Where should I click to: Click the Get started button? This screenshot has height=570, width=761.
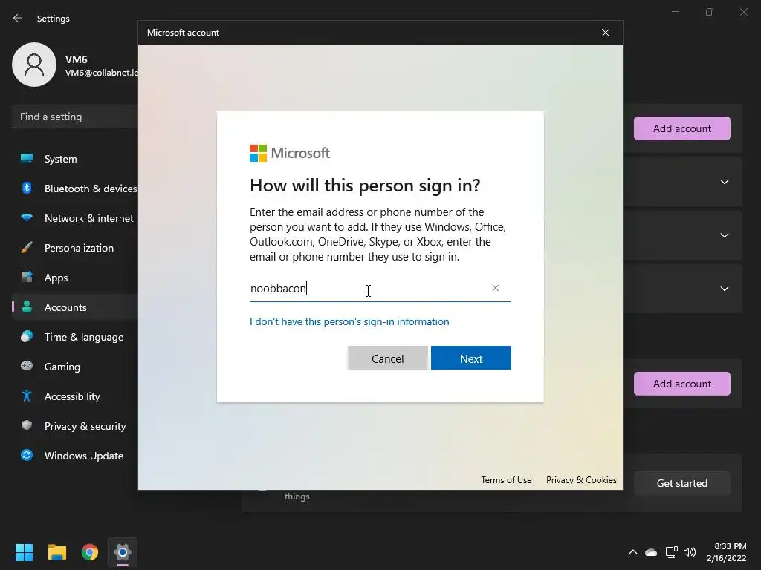(682, 483)
